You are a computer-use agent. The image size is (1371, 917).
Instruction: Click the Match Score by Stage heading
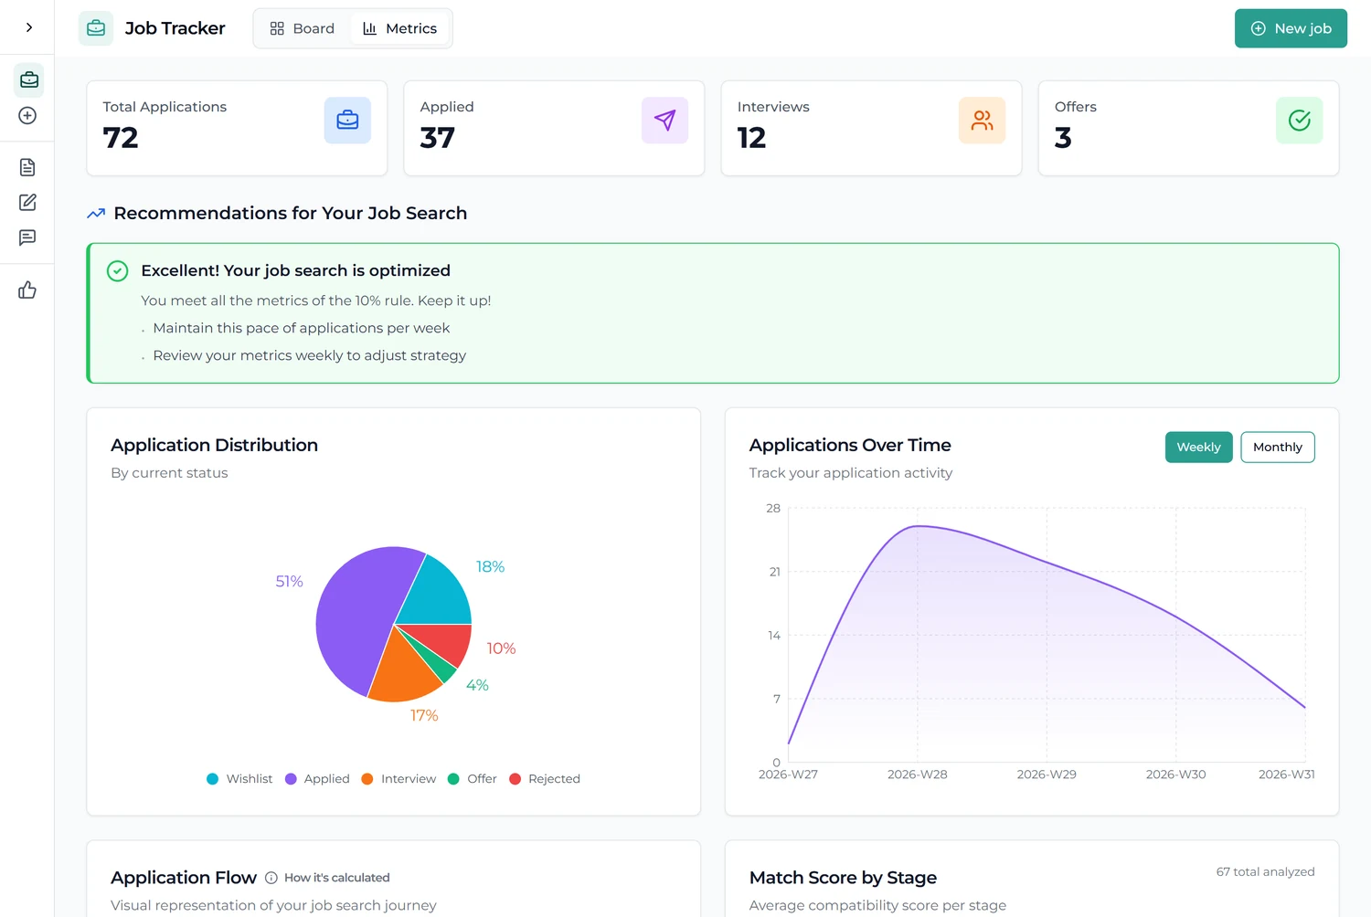(x=843, y=878)
